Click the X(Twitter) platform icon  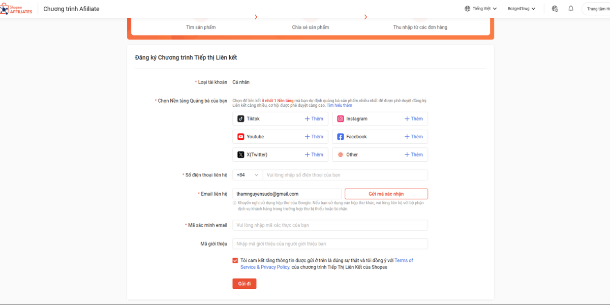[240, 155]
